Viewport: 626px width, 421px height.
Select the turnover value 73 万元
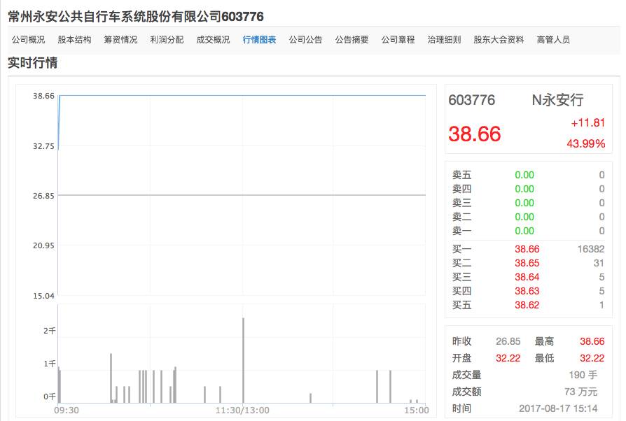tap(581, 392)
